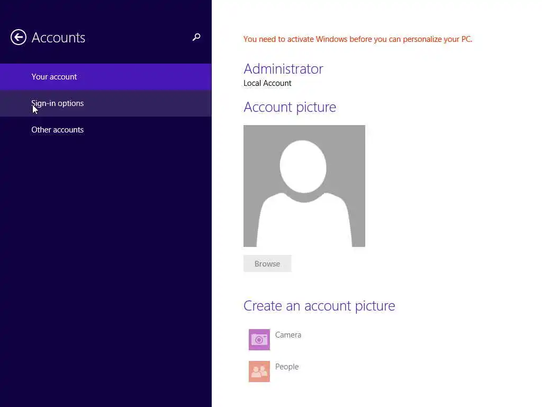Click the Local Account text
This screenshot has width=542, height=407.
click(267, 83)
